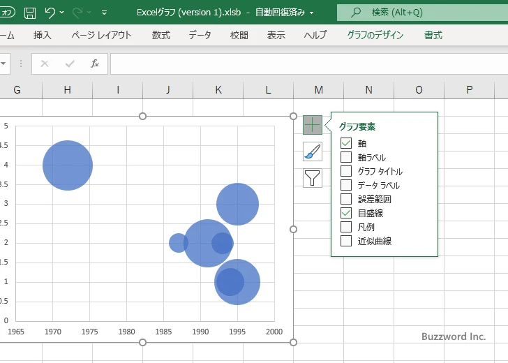Image resolution: width=508 pixels, height=363 pixels.
Task: Click the chart's bottom-right resize handle
Action: [x=293, y=342]
